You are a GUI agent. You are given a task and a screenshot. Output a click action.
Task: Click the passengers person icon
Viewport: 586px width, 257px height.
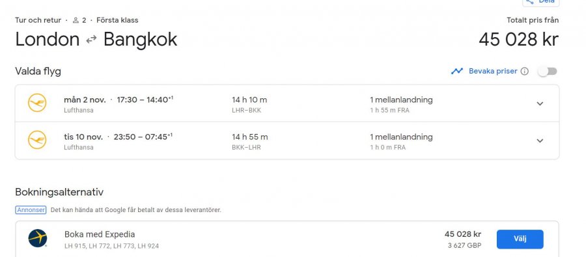click(76, 20)
